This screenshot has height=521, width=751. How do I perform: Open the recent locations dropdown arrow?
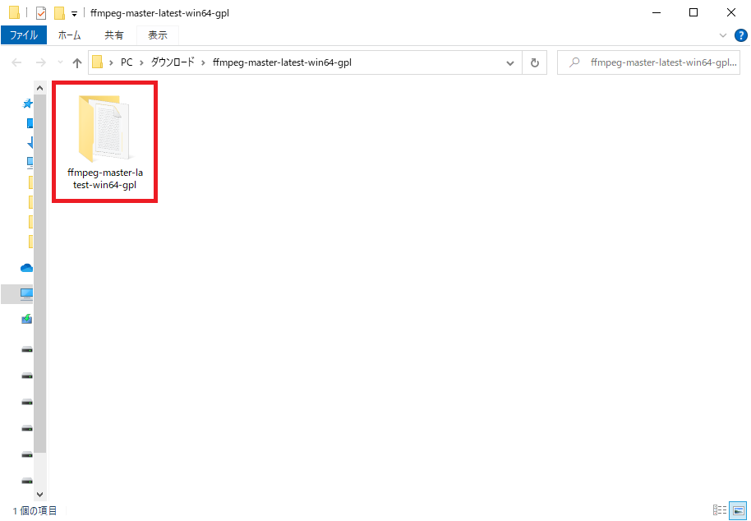click(60, 62)
